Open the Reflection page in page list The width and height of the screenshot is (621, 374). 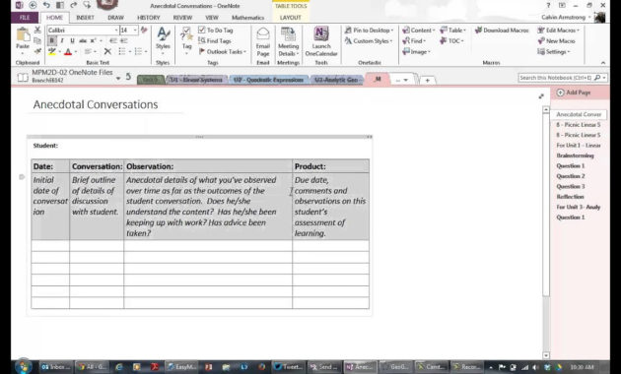coord(570,197)
